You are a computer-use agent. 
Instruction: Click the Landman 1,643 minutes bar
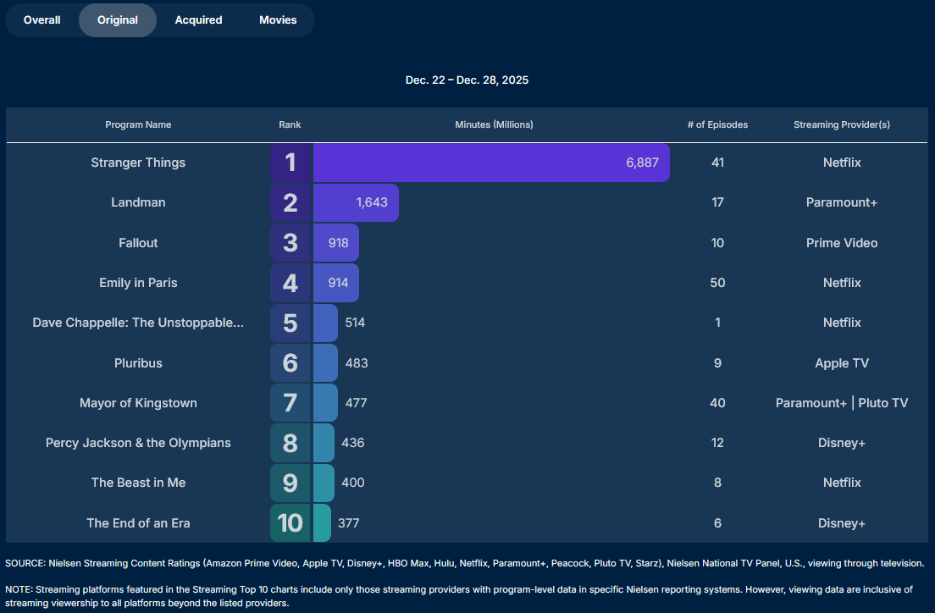(356, 202)
